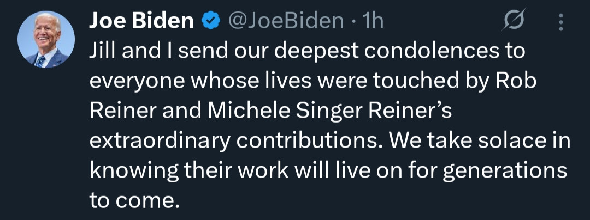Click the "Joe Biden" display name

coord(141,21)
